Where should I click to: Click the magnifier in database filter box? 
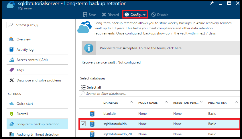click(x=82, y=93)
